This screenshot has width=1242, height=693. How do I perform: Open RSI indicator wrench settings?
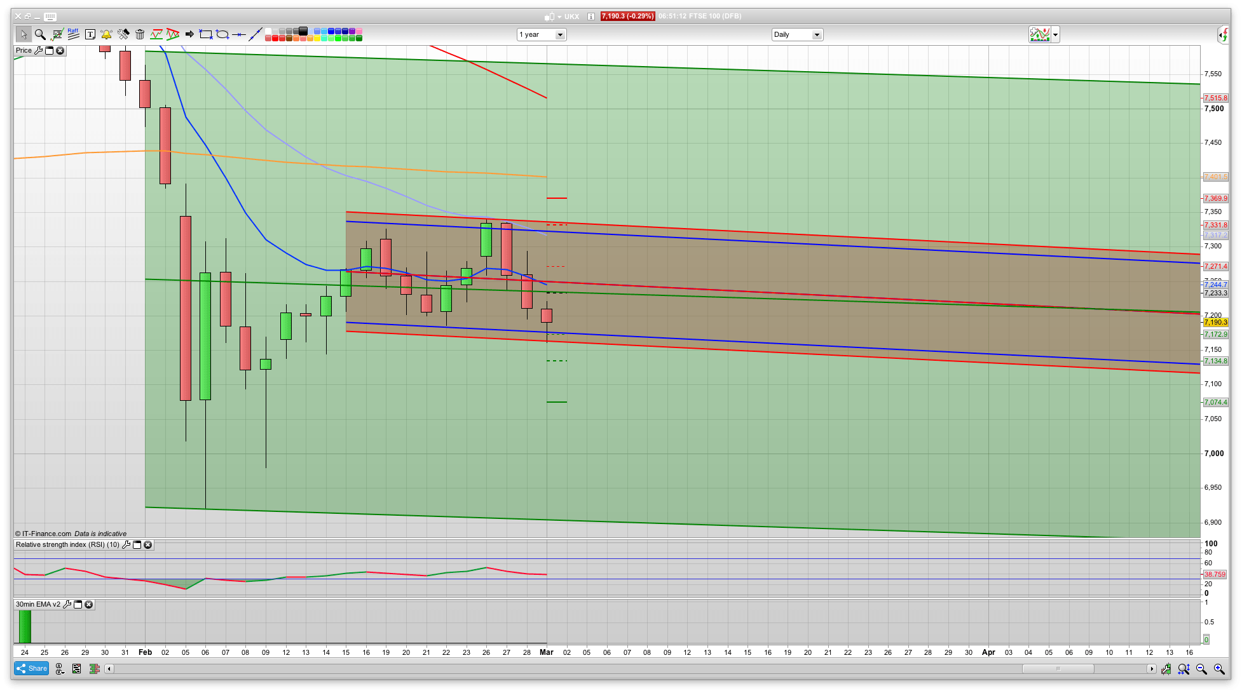coord(126,544)
